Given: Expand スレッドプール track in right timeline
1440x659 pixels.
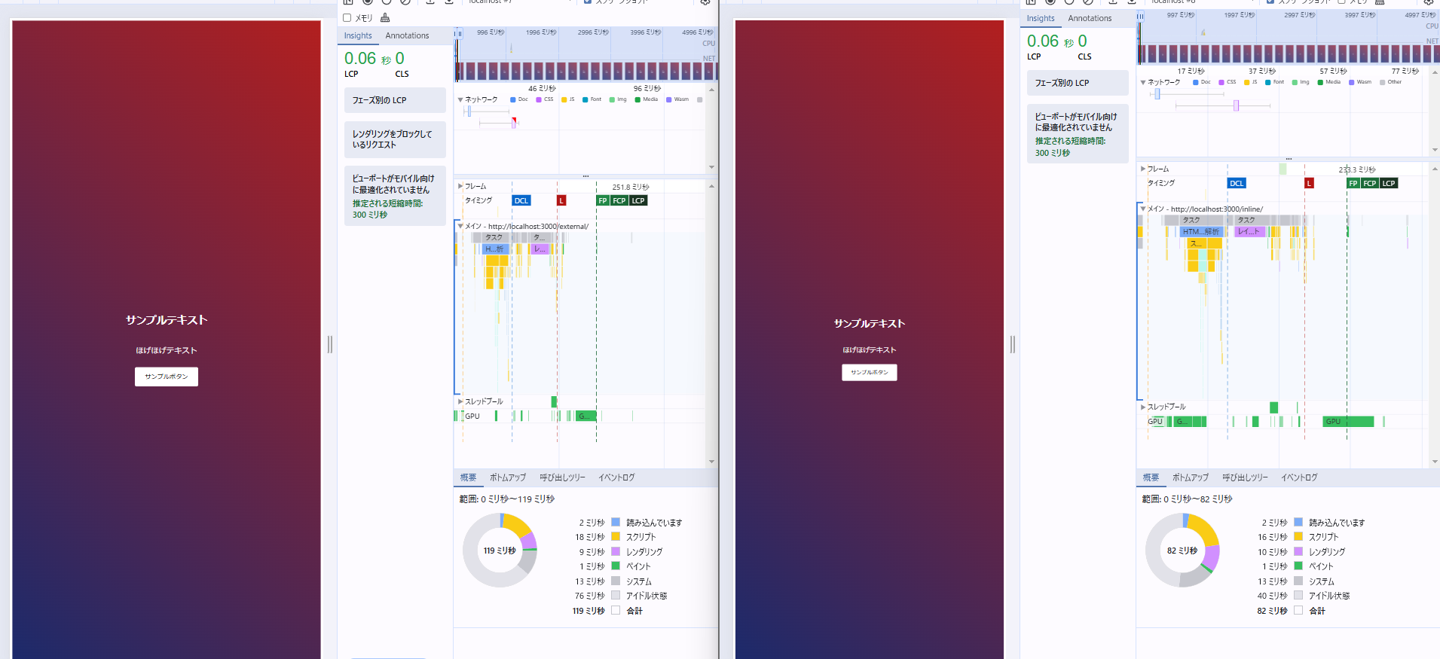Looking at the screenshot, I should 1143,407.
